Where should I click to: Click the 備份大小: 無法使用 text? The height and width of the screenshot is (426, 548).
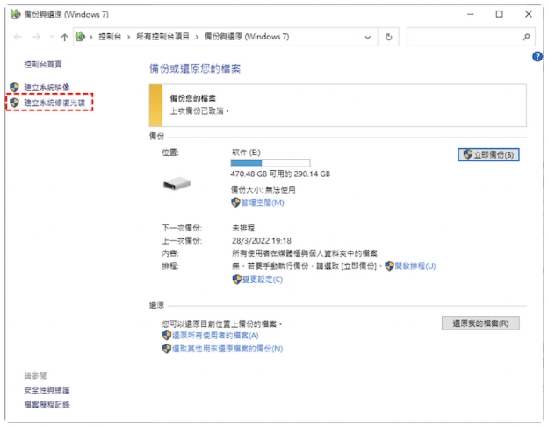(263, 190)
